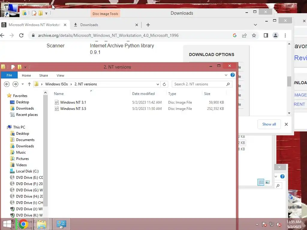Launch Chrome from the taskbar
Viewport: 307px width, 230px height.
[x=23, y=224]
